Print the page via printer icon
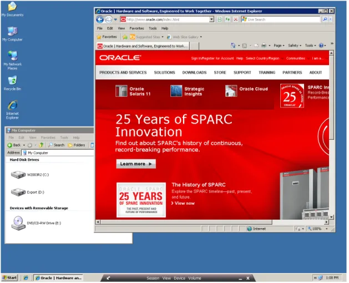349x283 pixels. click(264, 46)
